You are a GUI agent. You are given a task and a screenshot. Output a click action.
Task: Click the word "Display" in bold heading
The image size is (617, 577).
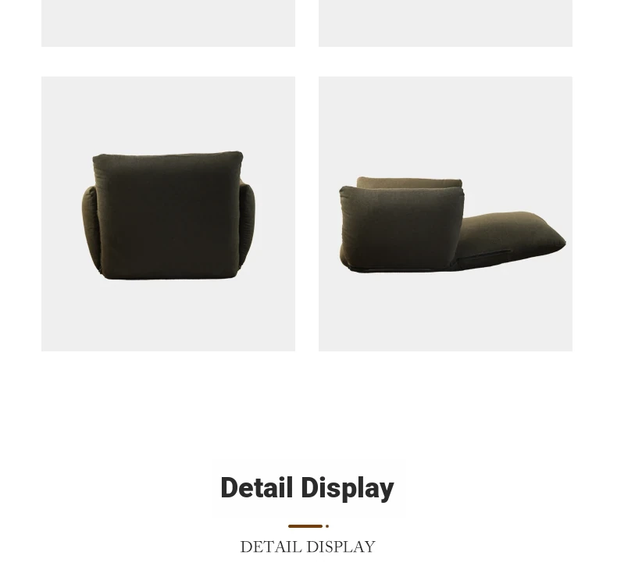pos(348,488)
